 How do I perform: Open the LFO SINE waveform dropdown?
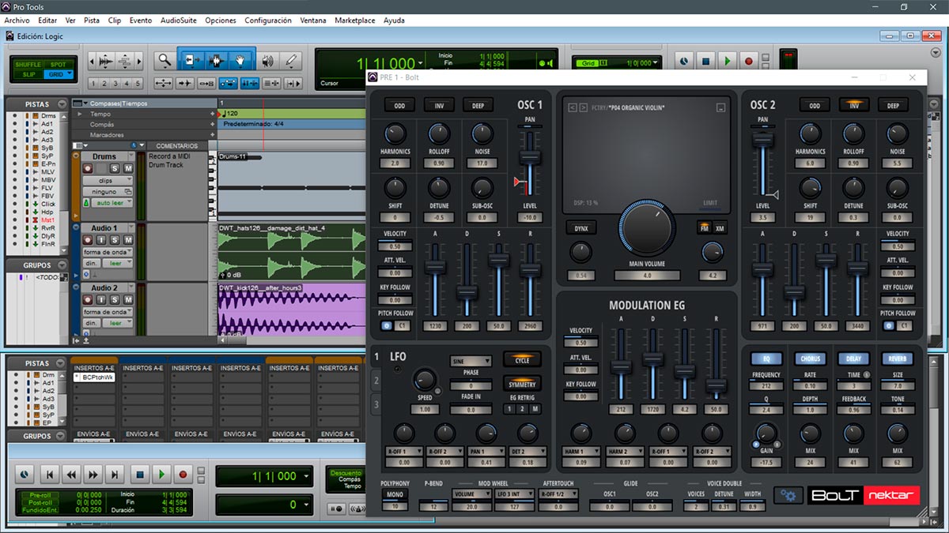(471, 361)
